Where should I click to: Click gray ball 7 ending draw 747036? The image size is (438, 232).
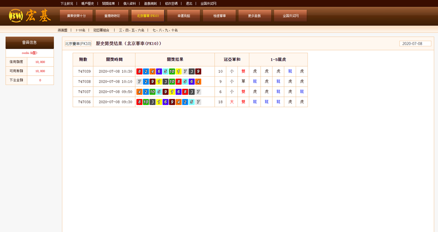(198, 102)
